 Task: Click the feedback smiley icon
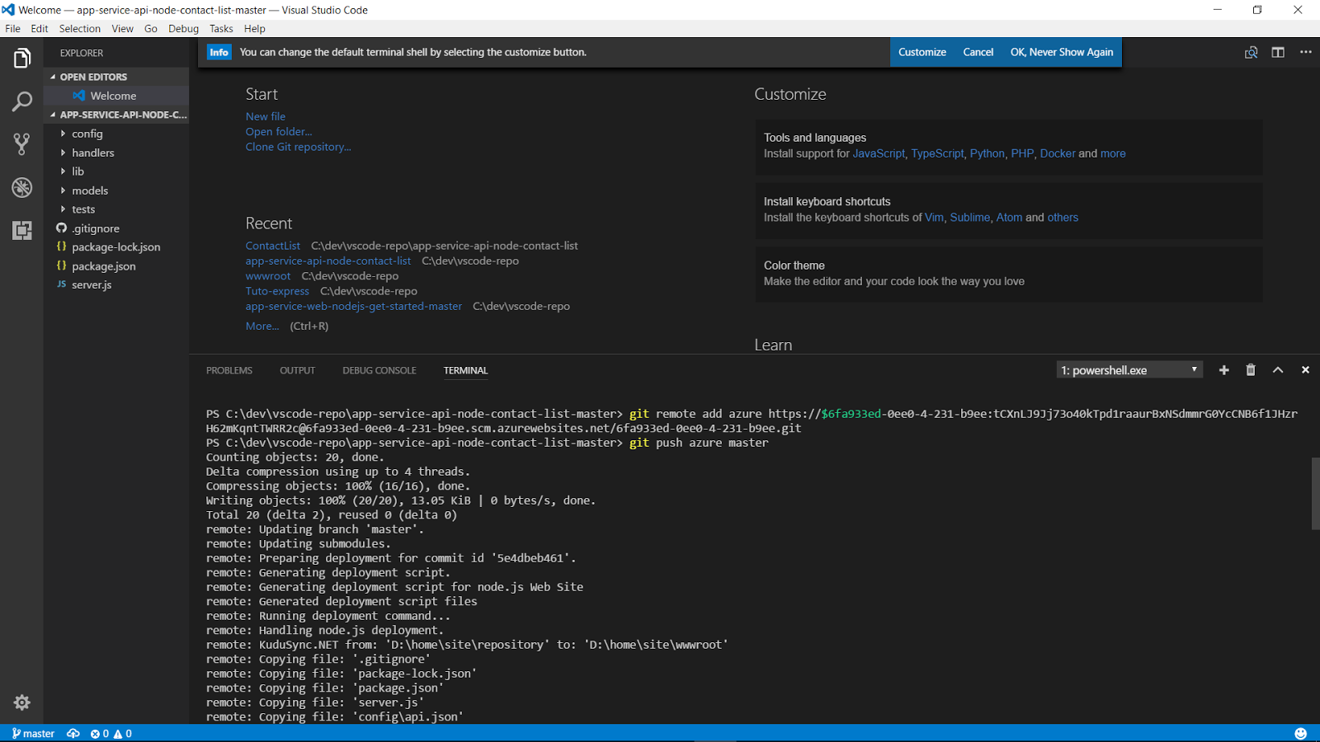tap(1301, 734)
